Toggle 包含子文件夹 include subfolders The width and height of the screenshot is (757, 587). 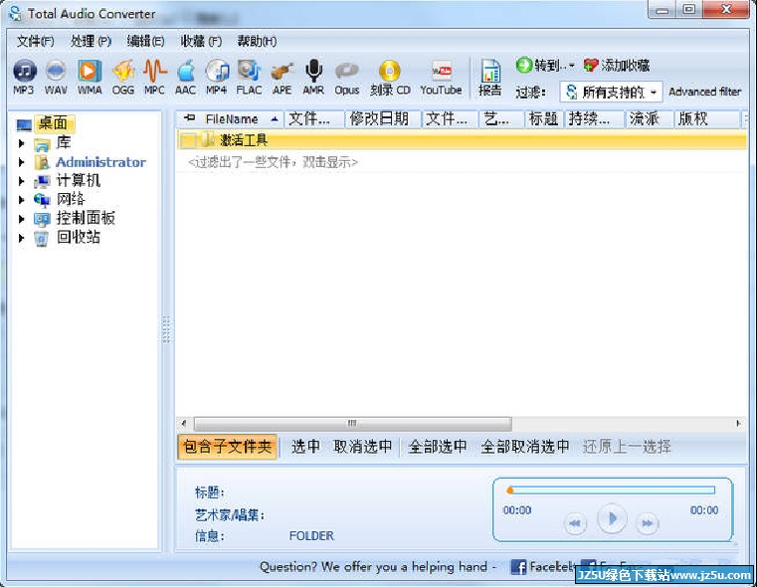(x=228, y=447)
